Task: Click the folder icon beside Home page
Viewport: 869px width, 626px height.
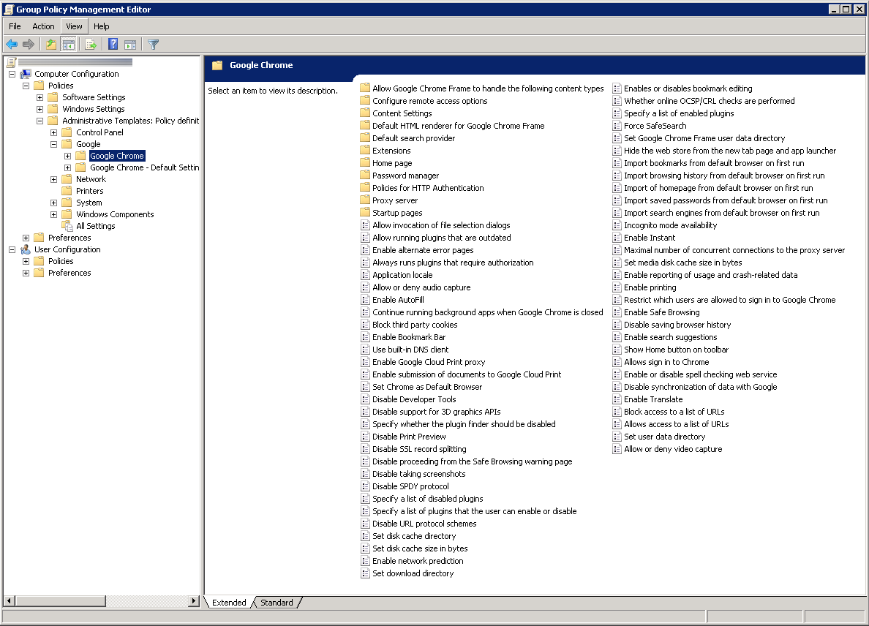Action: [x=365, y=163]
